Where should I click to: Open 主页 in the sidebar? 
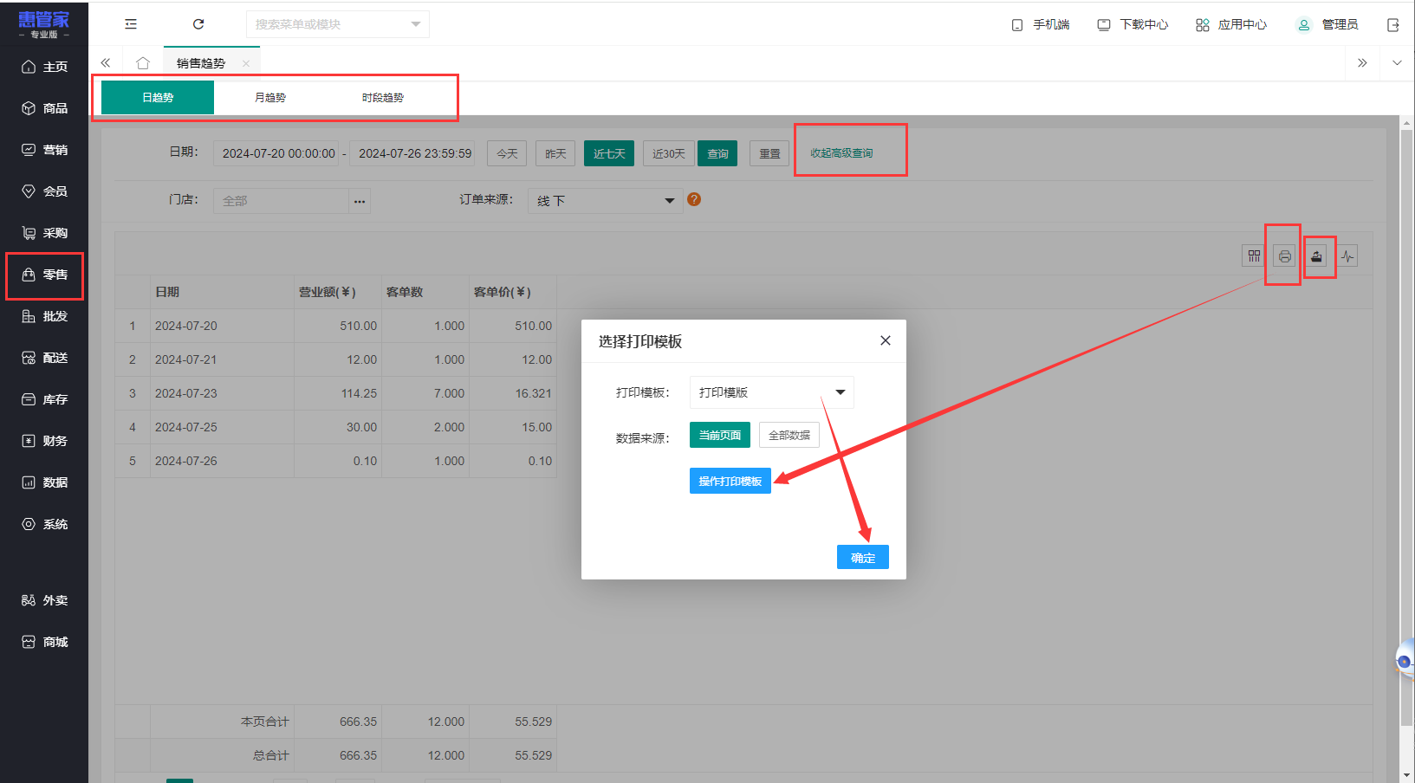click(x=44, y=67)
